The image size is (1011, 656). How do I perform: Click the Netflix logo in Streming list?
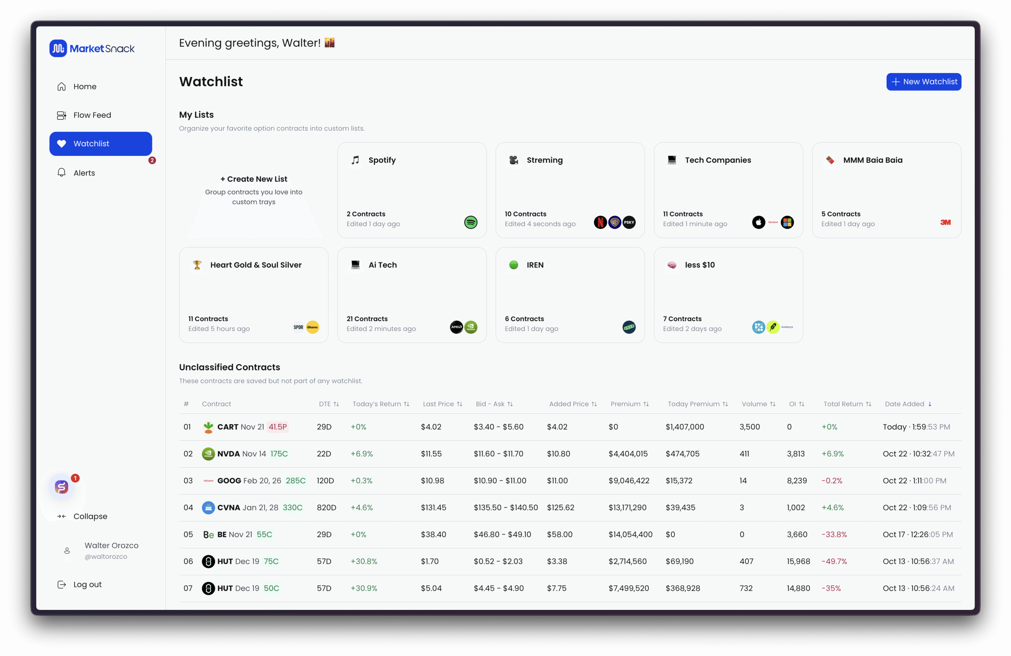[600, 222]
